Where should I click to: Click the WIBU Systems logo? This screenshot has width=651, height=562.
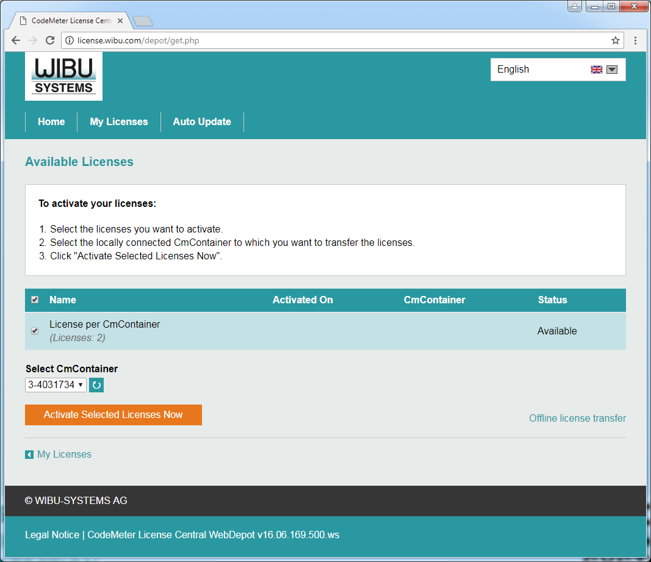coord(63,76)
